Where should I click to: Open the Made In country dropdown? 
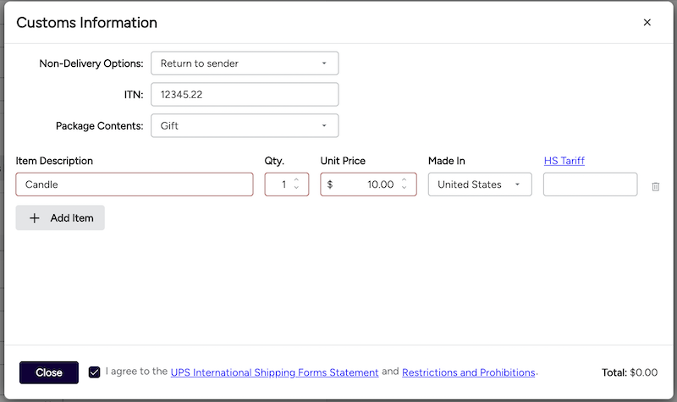coord(480,184)
